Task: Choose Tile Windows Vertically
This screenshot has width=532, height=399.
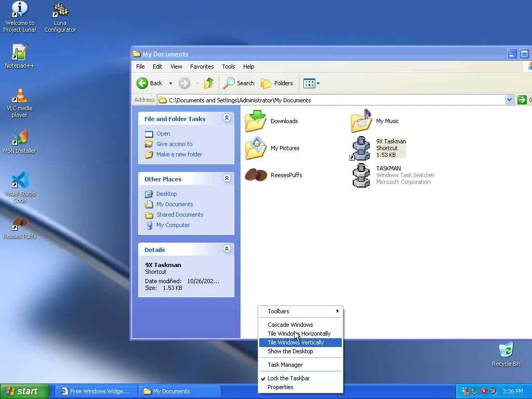Action: tap(300, 342)
